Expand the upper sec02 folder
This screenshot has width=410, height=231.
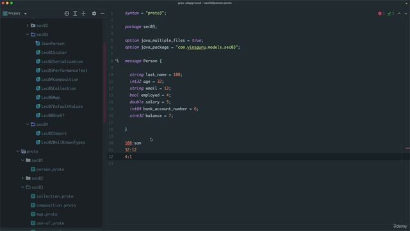pyautogui.click(x=28, y=26)
